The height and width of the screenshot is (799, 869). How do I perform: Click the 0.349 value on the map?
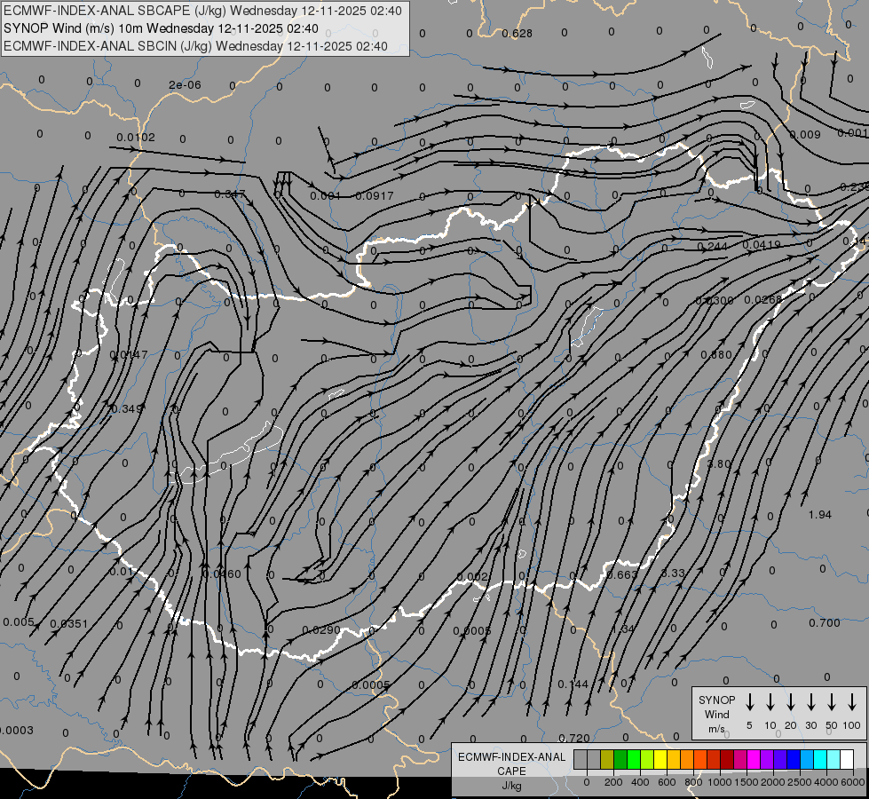click(126, 408)
